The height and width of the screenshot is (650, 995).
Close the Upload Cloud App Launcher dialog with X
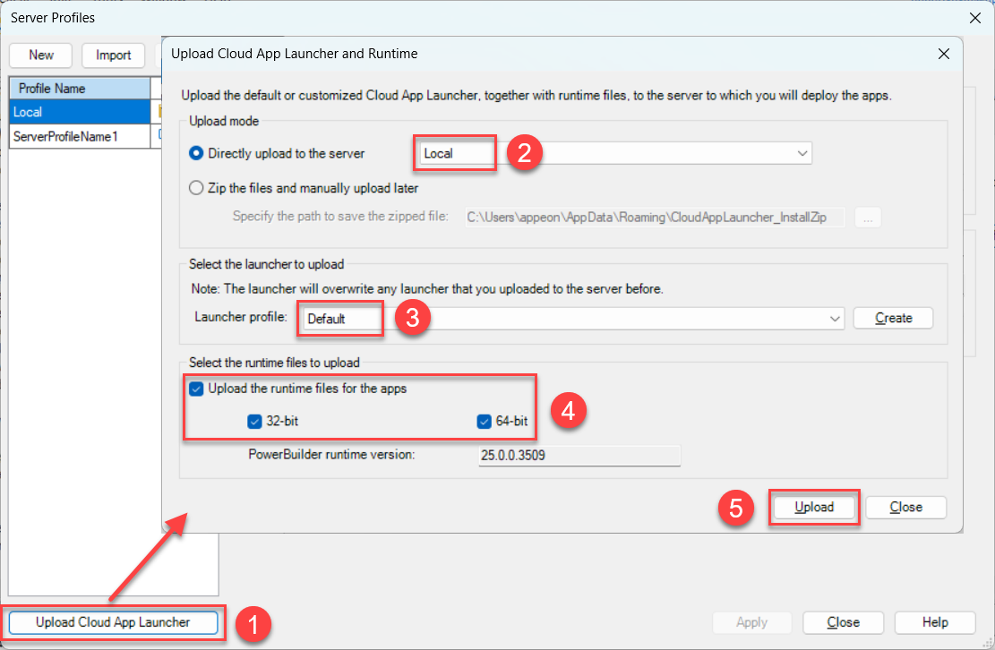click(943, 54)
